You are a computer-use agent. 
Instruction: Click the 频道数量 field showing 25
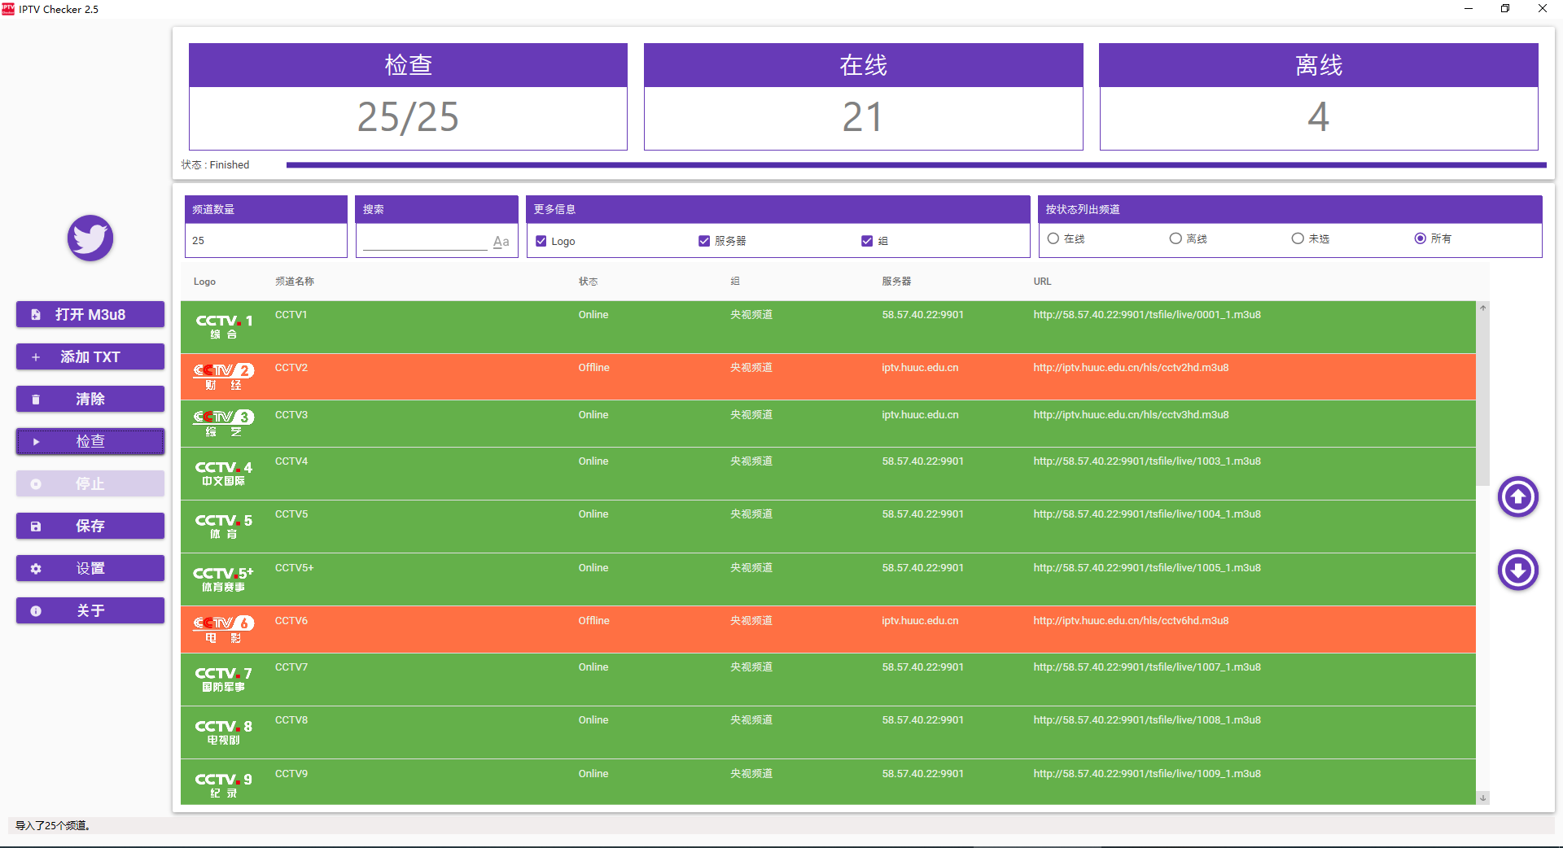(x=266, y=240)
